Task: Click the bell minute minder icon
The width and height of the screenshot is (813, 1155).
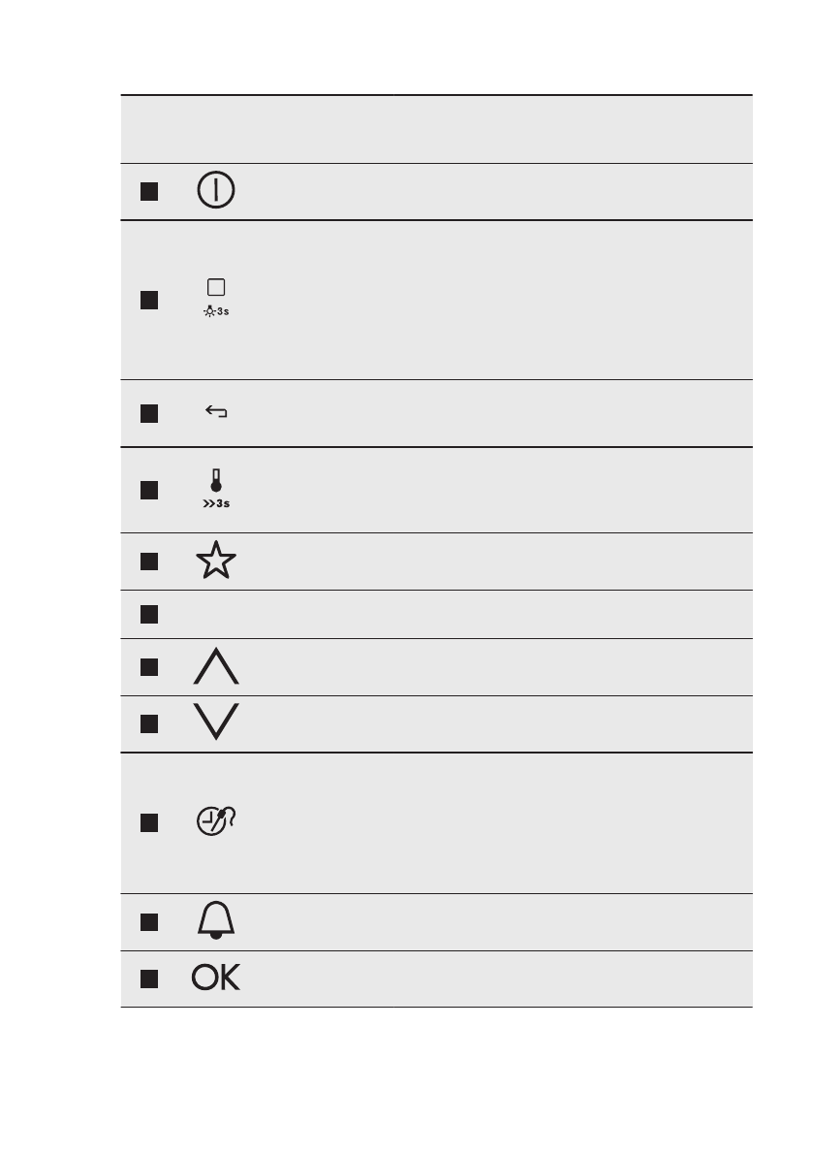Action: tap(216, 921)
